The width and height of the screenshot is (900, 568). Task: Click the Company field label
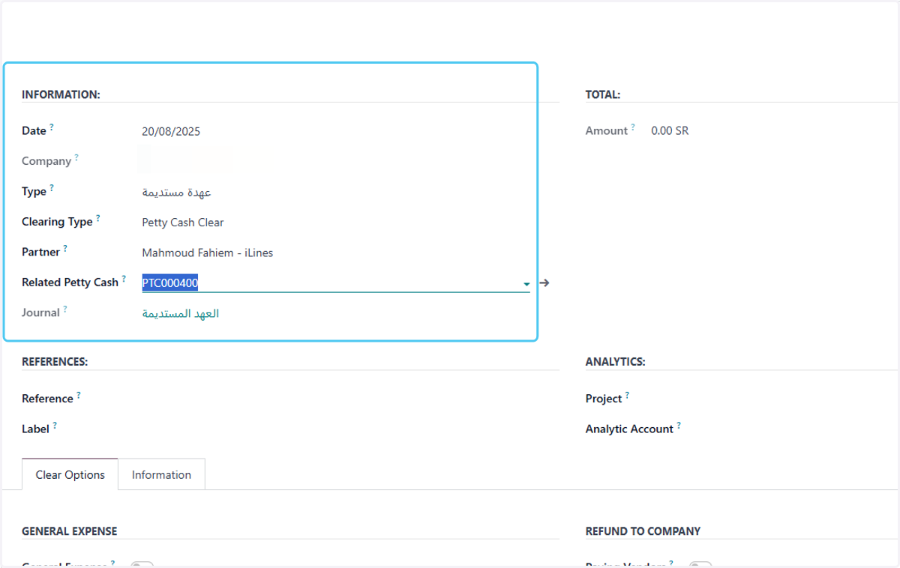tap(46, 161)
